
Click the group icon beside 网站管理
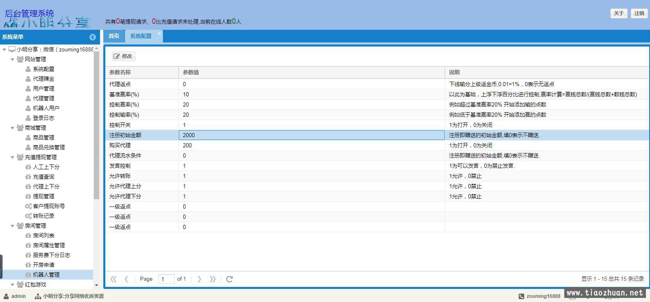[x=20, y=59]
